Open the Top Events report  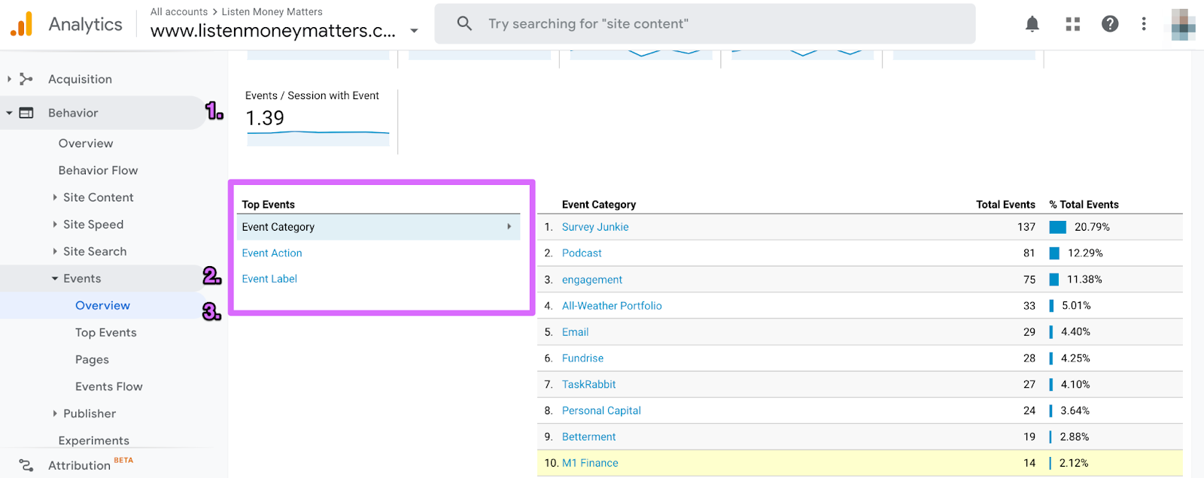coord(106,333)
